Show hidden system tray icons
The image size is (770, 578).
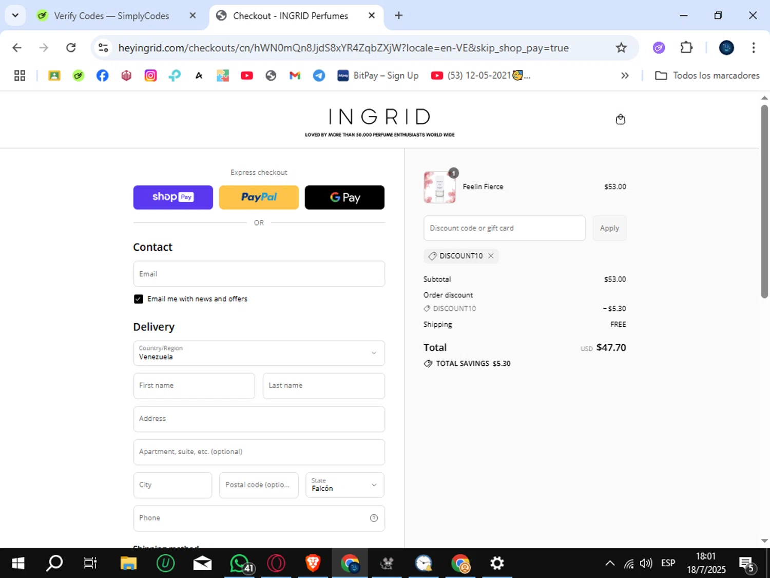coord(610,564)
